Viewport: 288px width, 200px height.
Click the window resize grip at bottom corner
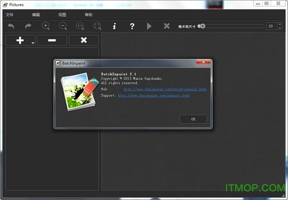(x=283, y=195)
